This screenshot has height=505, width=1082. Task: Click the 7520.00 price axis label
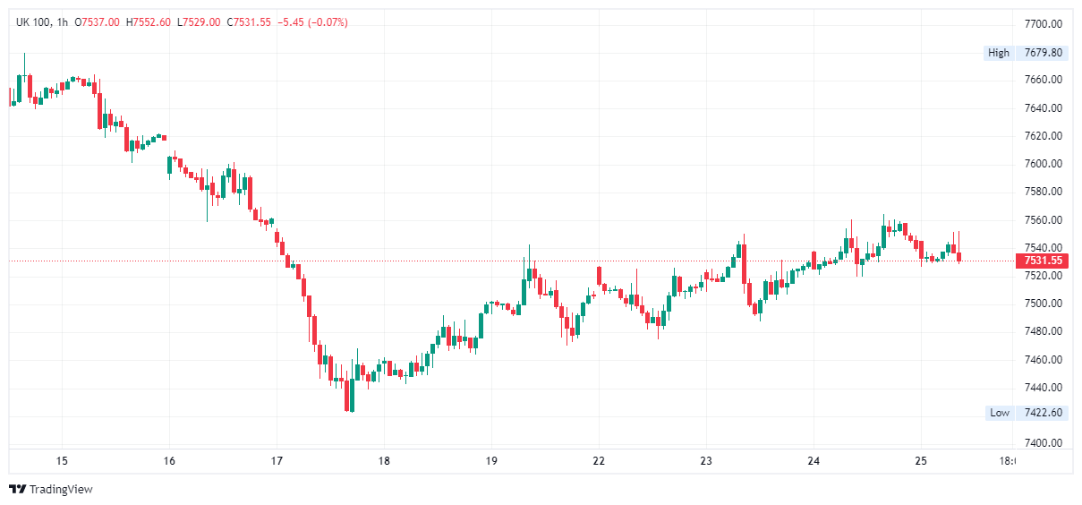pyautogui.click(x=1044, y=276)
